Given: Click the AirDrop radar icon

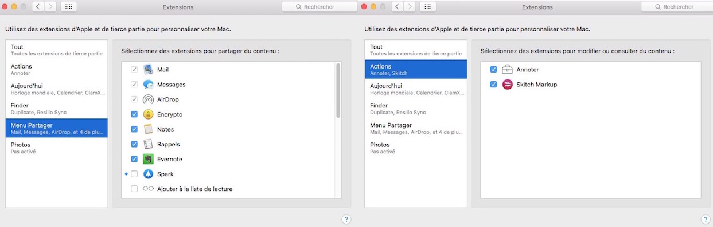Looking at the screenshot, I should [148, 99].
